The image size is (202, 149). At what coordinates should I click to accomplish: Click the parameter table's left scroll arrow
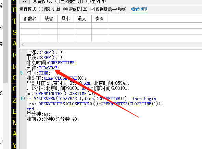coord(23,45)
